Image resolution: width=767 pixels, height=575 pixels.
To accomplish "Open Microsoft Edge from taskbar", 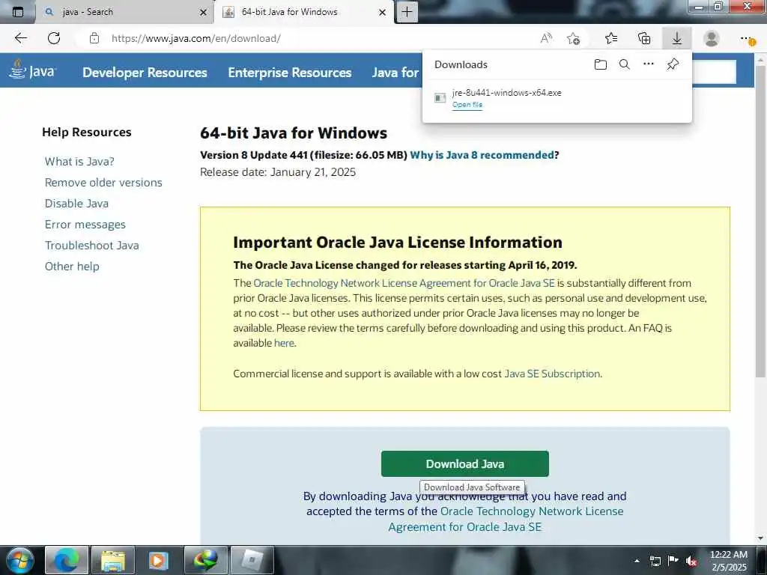I will pyautogui.click(x=67, y=560).
